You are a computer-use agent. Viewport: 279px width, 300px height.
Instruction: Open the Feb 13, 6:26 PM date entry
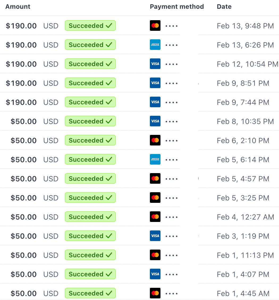coord(245,45)
